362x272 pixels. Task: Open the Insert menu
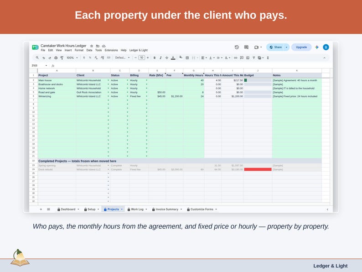click(68, 50)
